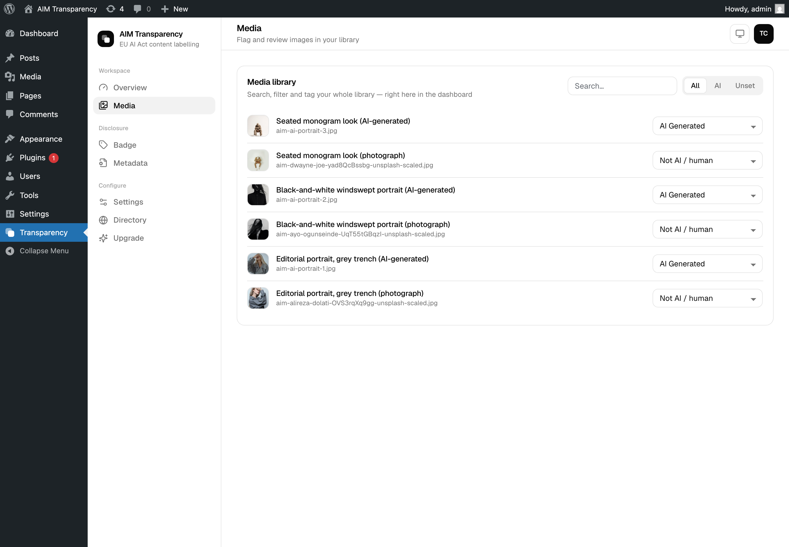Select the All filter tab
This screenshot has width=789, height=547.
click(x=695, y=86)
